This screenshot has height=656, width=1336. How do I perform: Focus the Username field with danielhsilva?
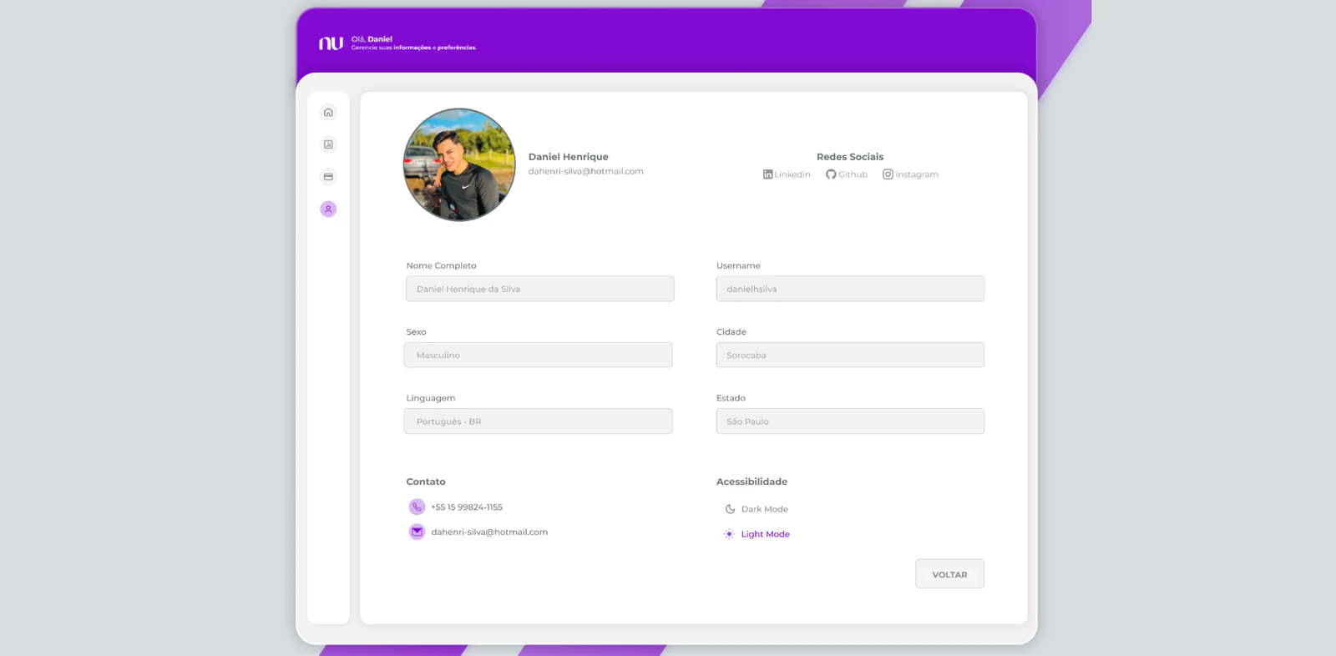850,289
